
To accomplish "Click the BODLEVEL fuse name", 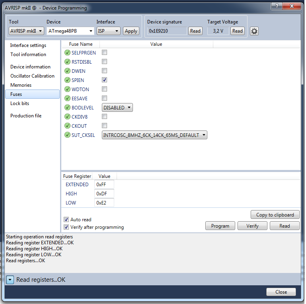I will point(82,108).
